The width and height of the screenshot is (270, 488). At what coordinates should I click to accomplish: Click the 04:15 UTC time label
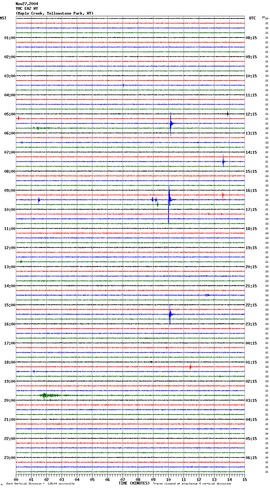click(x=251, y=420)
